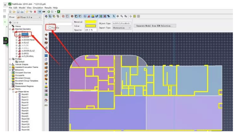The image size is (234, 133).
Task: Select the add single occupant tool
Action: (46, 83)
